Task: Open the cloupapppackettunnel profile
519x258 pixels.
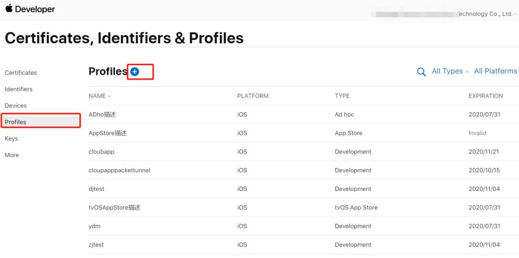Action: pos(119,170)
